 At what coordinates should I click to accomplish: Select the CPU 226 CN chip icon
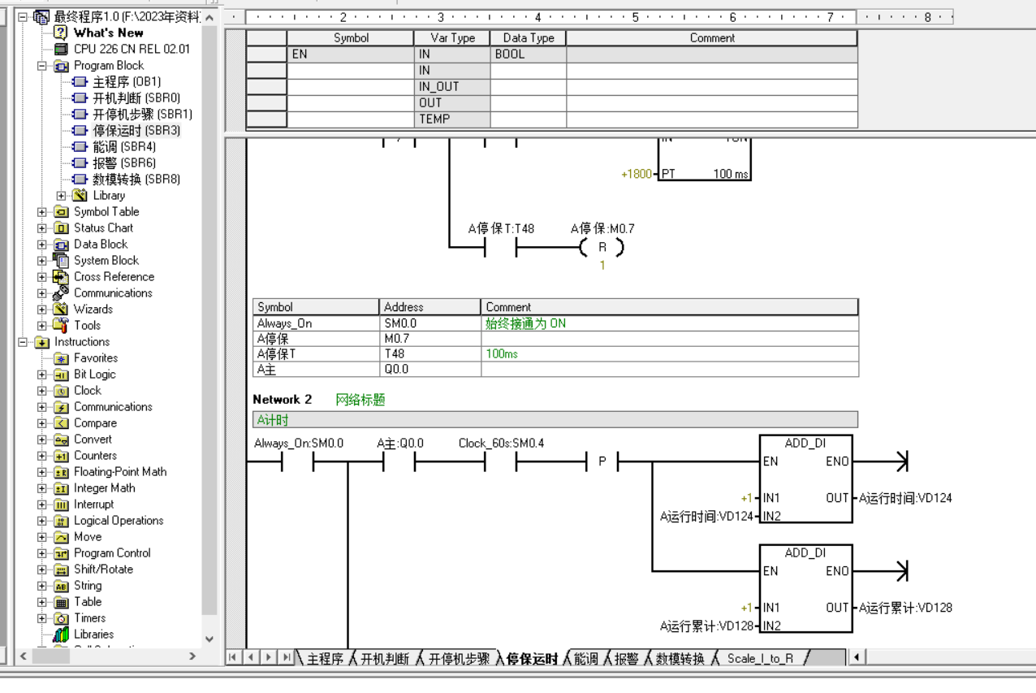60,49
